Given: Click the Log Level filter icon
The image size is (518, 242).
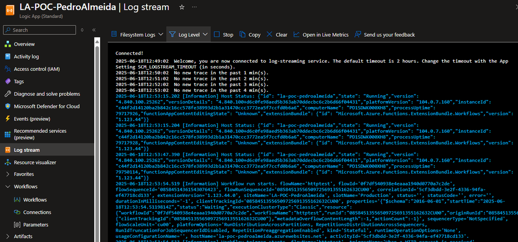Looking at the screenshot, I should (x=172, y=34).
